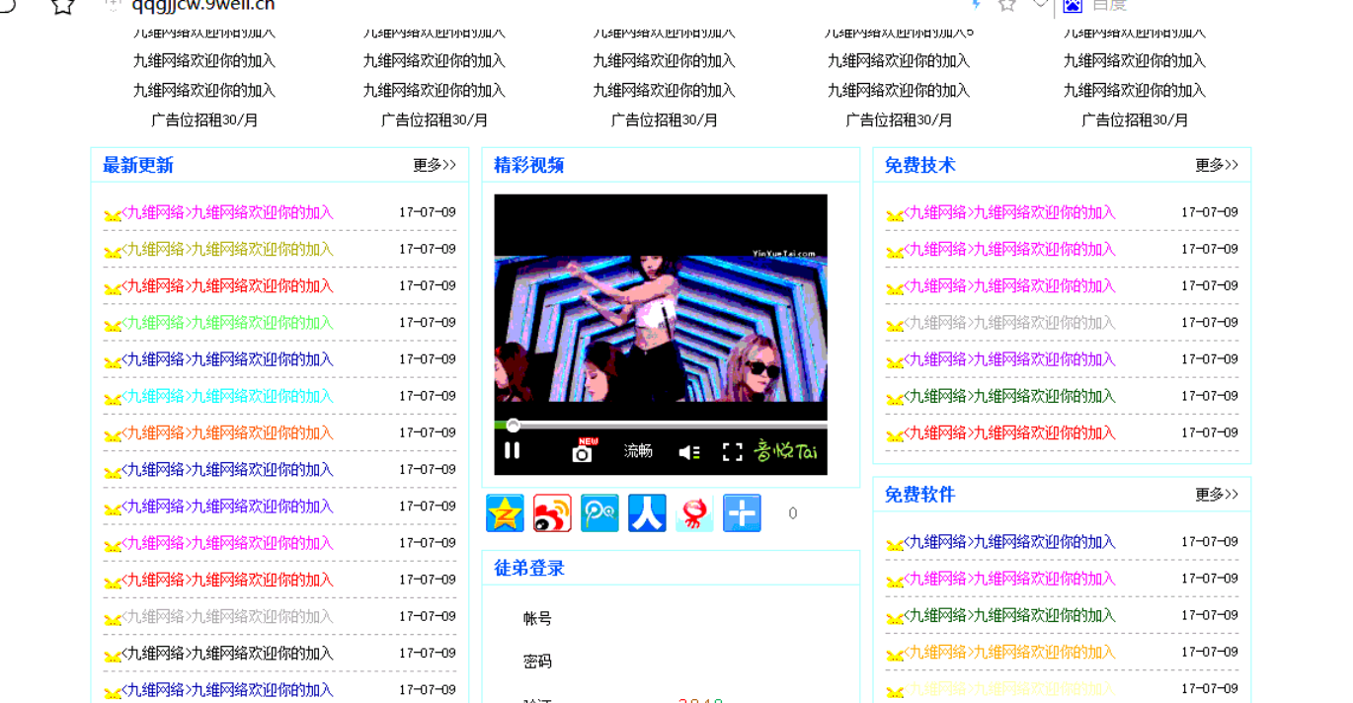Open the dark green link in 免费软件 list
The width and height of the screenshot is (1353, 703).
[x=1009, y=616]
